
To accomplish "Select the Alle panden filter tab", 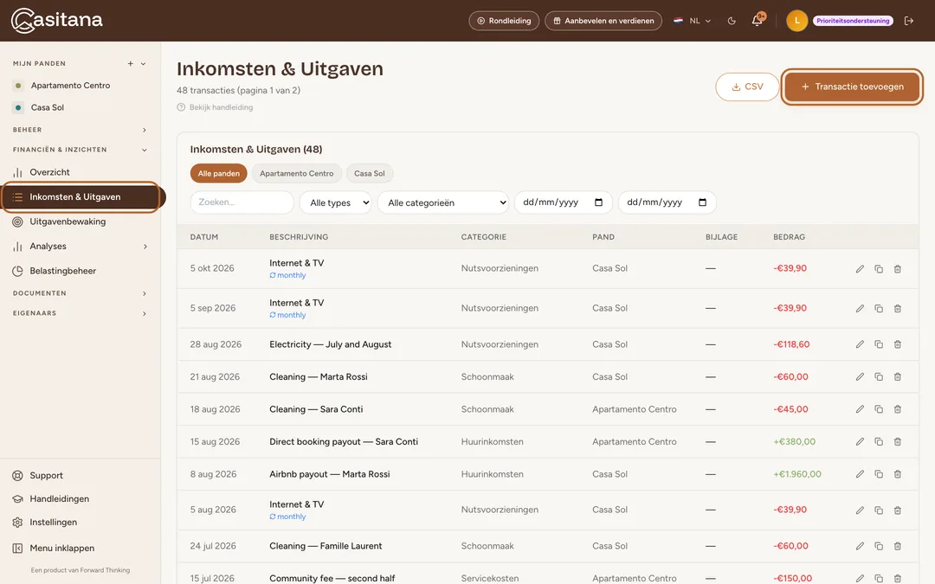I will pos(218,173).
